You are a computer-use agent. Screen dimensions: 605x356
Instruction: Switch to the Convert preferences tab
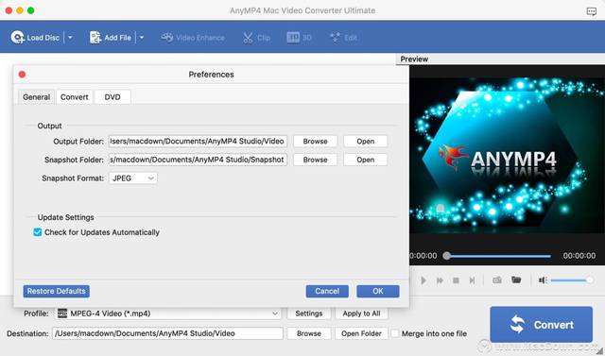75,97
